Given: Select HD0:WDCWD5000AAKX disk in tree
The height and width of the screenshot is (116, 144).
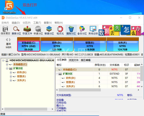Looking at the screenshot, I should (x=32, y=60).
